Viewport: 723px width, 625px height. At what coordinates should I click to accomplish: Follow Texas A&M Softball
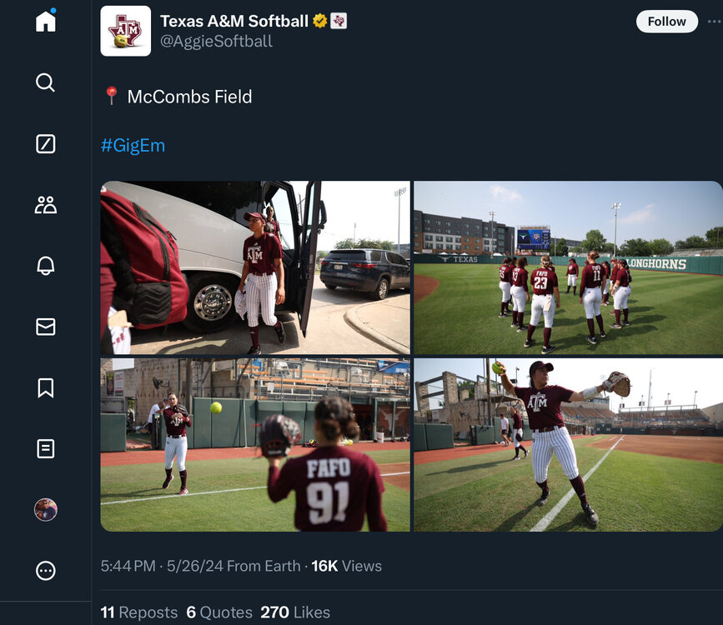pyautogui.click(x=666, y=22)
